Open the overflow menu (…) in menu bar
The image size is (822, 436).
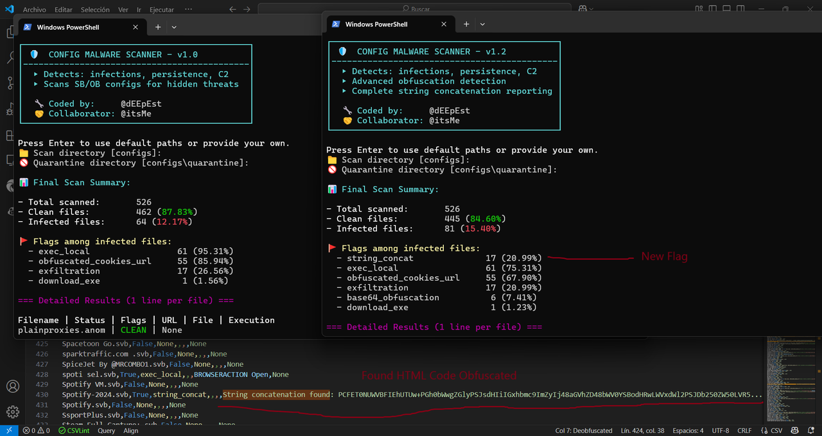click(188, 10)
